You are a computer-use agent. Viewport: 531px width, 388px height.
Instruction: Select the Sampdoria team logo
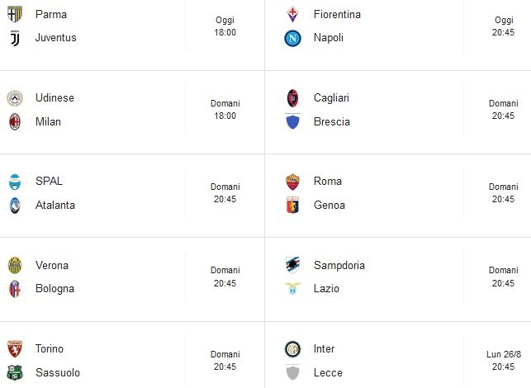tap(293, 265)
